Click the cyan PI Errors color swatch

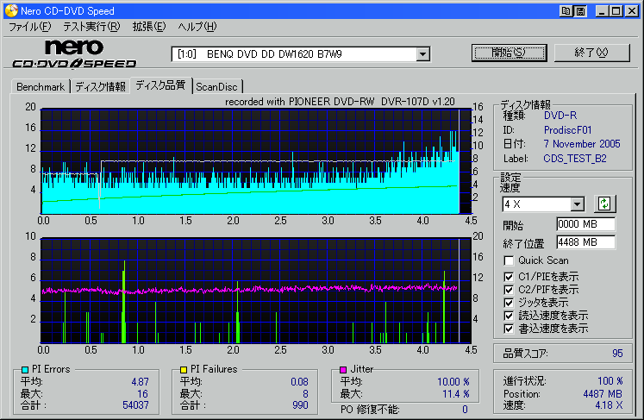click(x=24, y=369)
